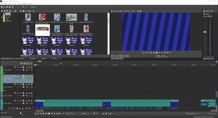Switch to the Video FX tab
The height and width of the screenshot is (118, 218).
[x=54, y=59]
